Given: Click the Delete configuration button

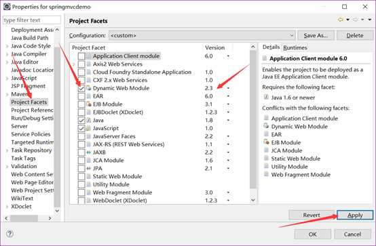Looking at the screenshot, I should click(355, 35).
